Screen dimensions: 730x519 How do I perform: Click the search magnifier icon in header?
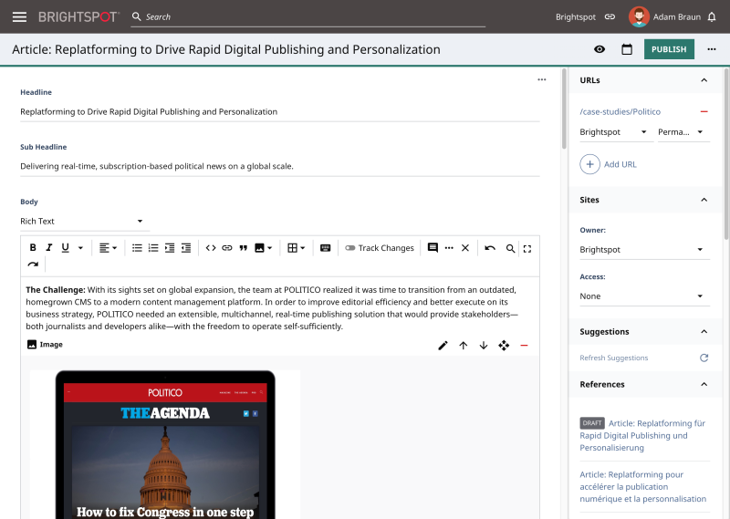(x=136, y=16)
